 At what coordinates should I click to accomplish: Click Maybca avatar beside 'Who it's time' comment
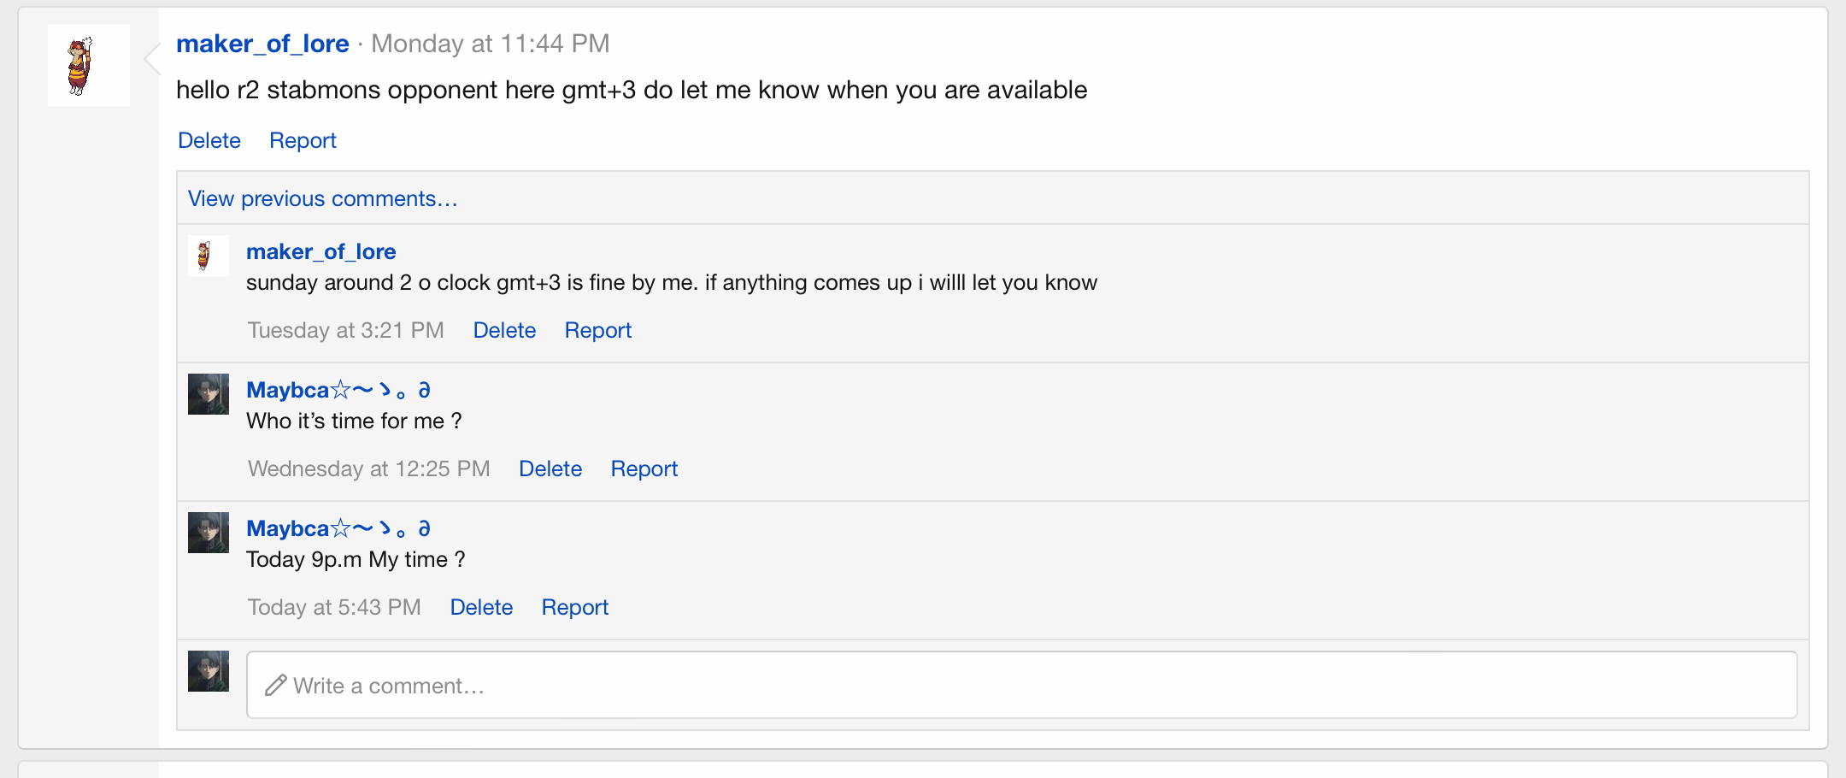[x=209, y=394]
